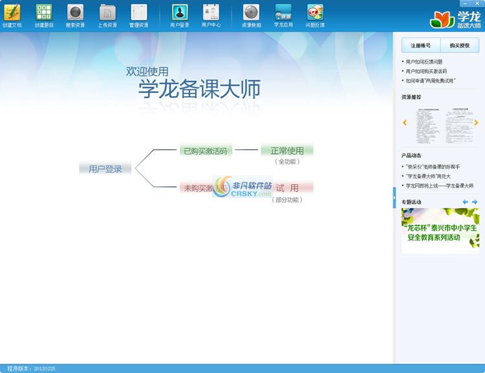Go to next 专题活动 with blue right arrow
The height and width of the screenshot is (373, 485).
475,202
